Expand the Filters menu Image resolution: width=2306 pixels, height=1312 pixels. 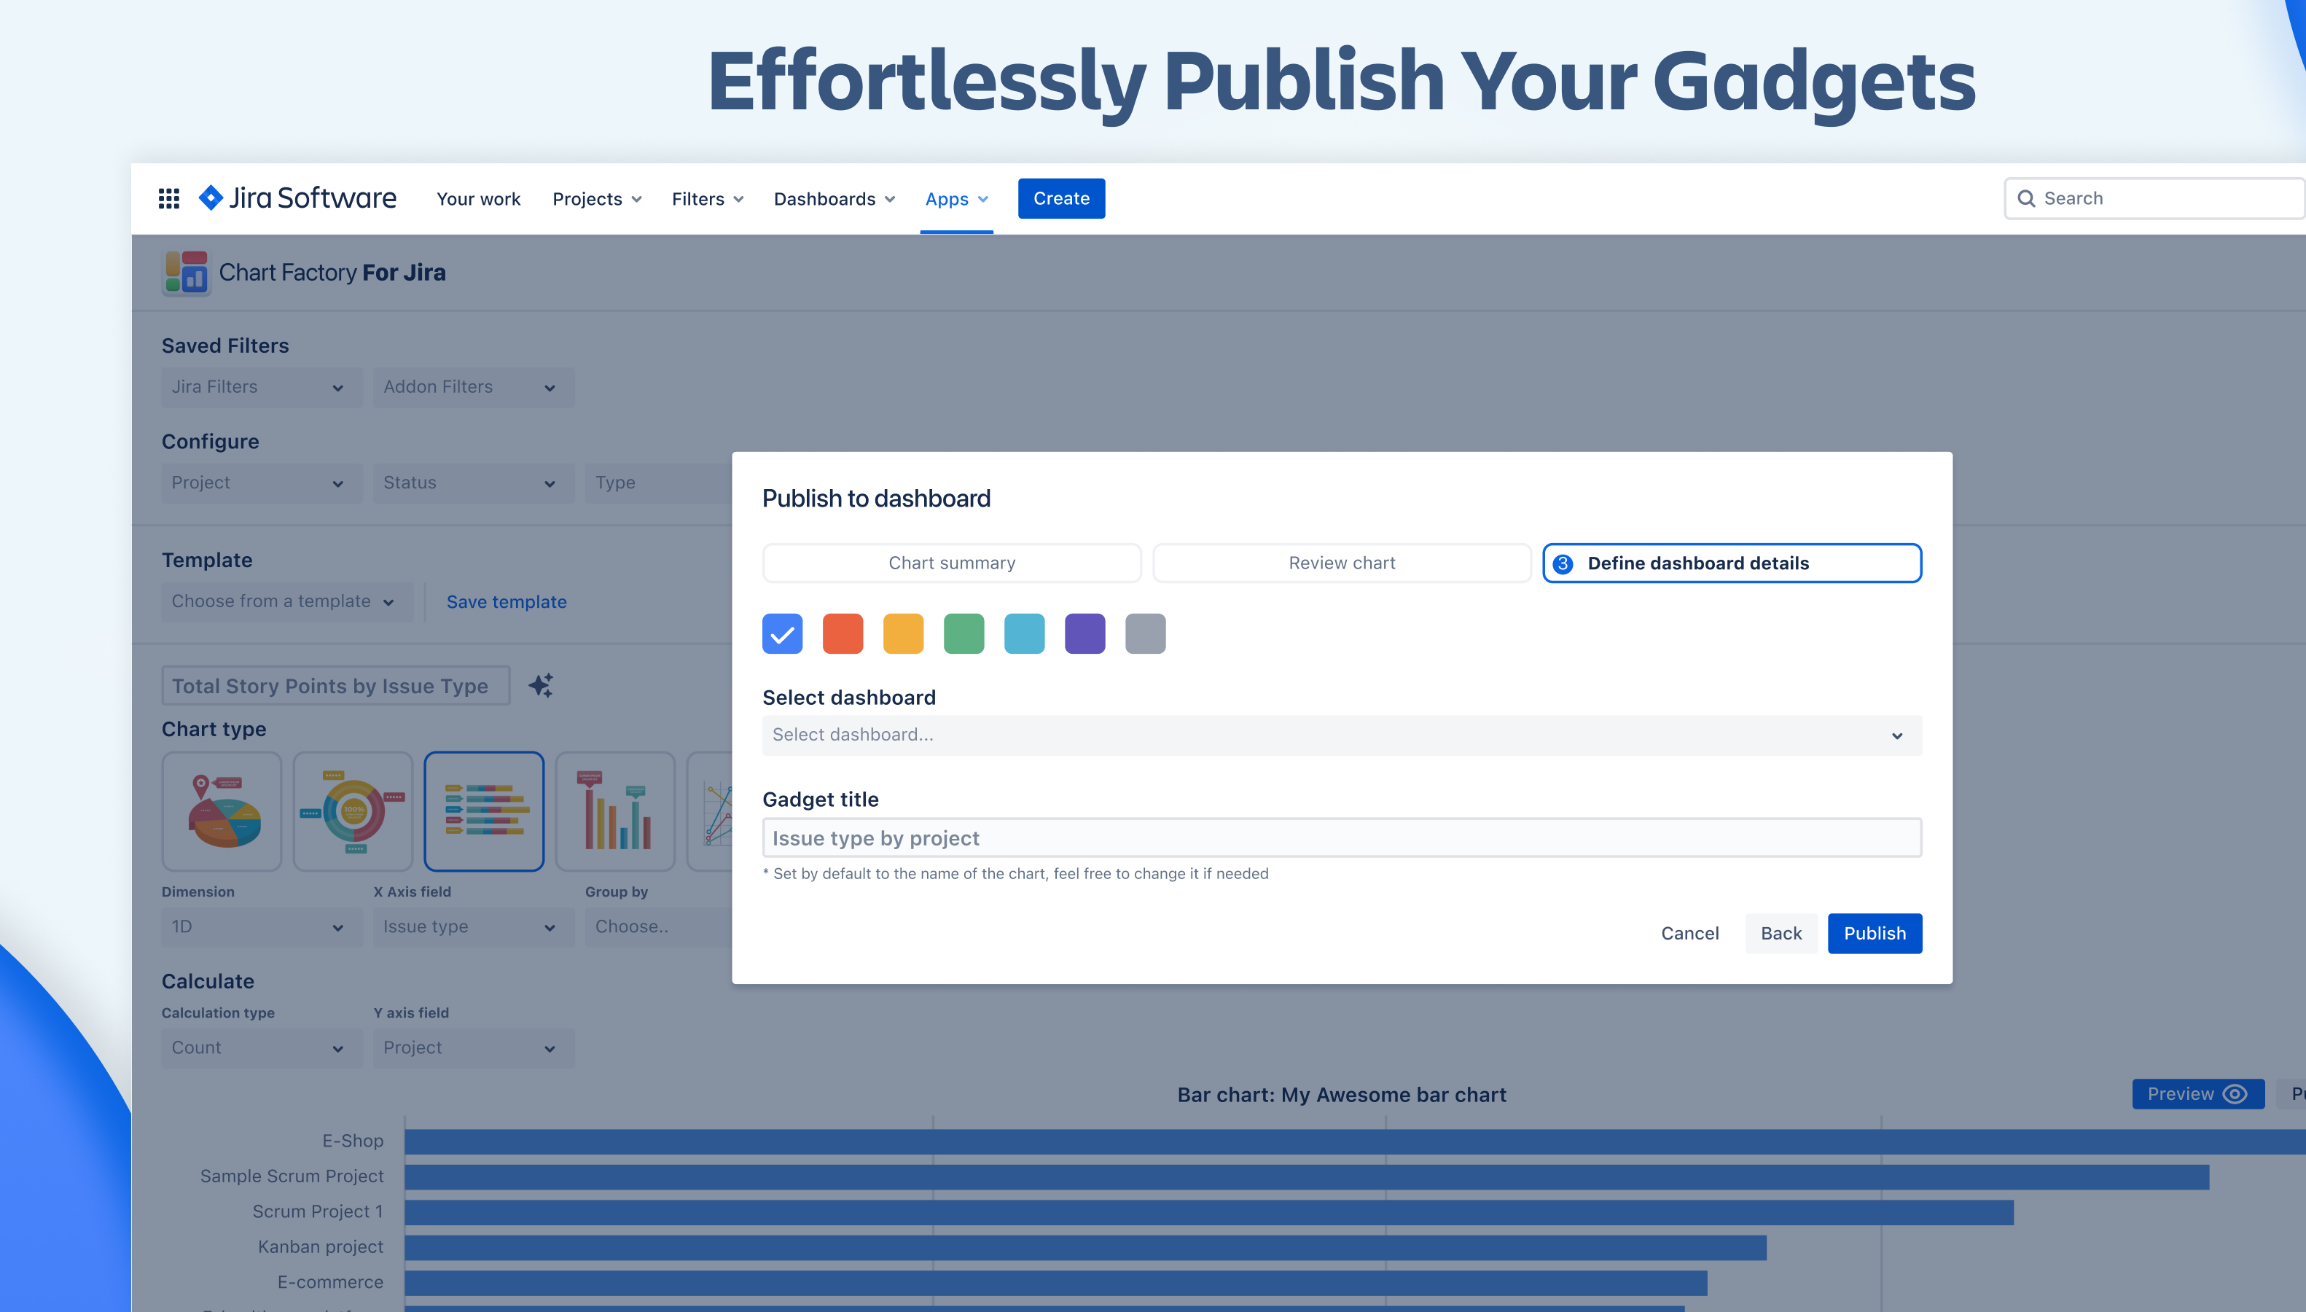pos(708,198)
